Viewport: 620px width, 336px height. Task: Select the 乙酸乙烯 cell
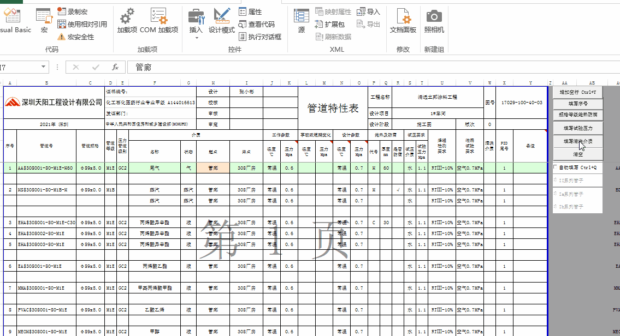click(x=154, y=310)
